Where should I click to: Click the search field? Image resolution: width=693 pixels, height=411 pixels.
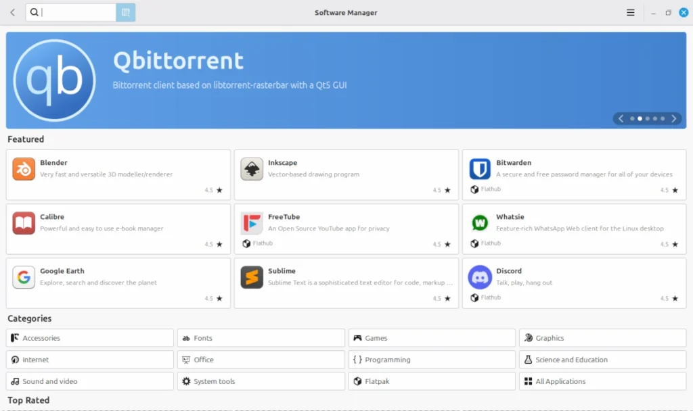point(70,12)
